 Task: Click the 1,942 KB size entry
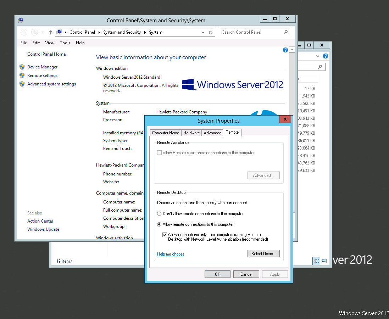coord(307,96)
